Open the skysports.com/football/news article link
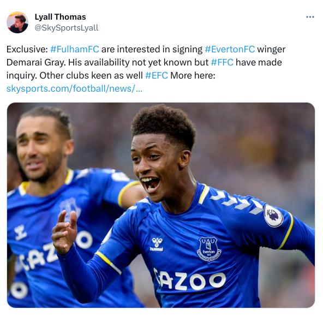323x316 pixels. 74,89
